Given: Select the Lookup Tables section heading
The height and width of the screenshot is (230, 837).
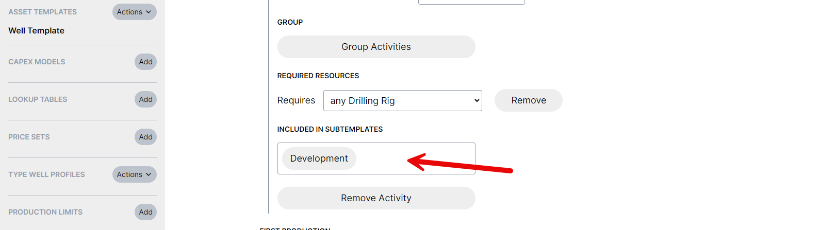Looking at the screenshot, I should coord(38,99).
